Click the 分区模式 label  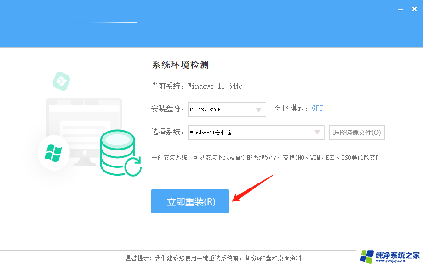[x=291, y=108]
